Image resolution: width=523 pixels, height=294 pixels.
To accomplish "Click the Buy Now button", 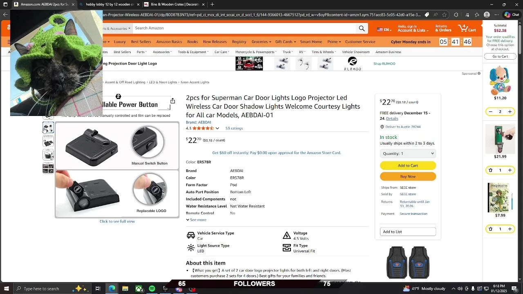I will click(x=408, y=176).
